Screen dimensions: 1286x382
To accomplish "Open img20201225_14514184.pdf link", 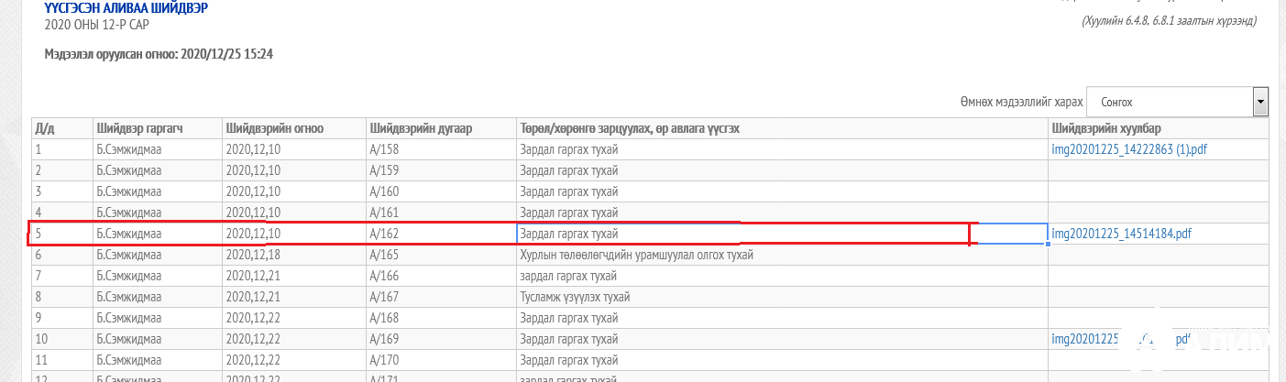I will (x=1121, y=234).
